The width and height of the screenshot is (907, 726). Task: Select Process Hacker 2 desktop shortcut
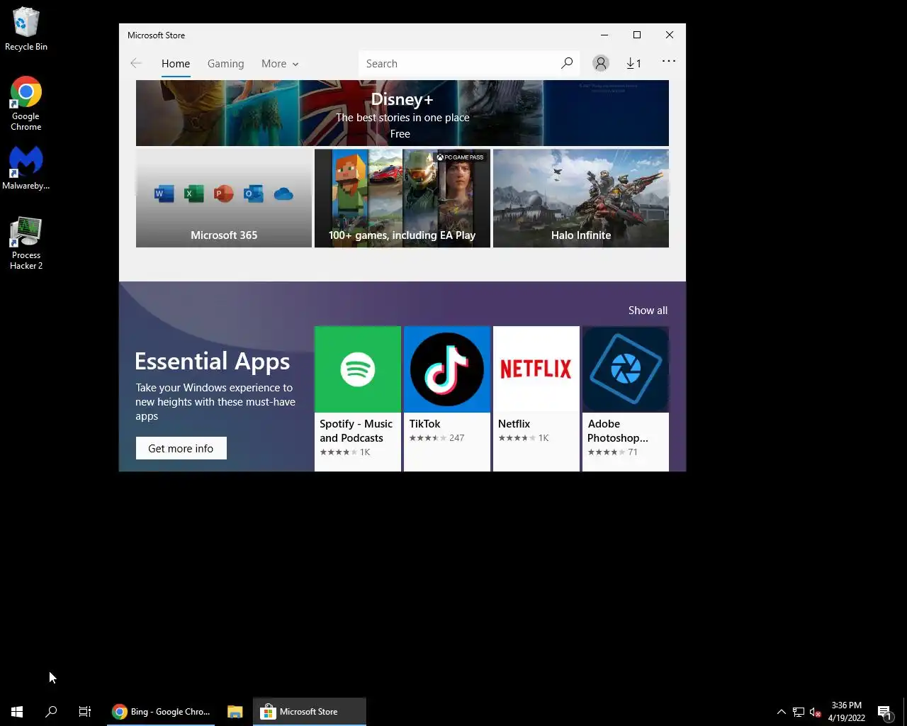pos(26,243)
